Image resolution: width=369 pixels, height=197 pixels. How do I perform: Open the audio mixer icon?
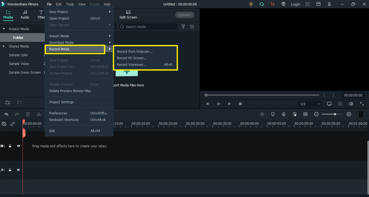[x=295, y=114]
